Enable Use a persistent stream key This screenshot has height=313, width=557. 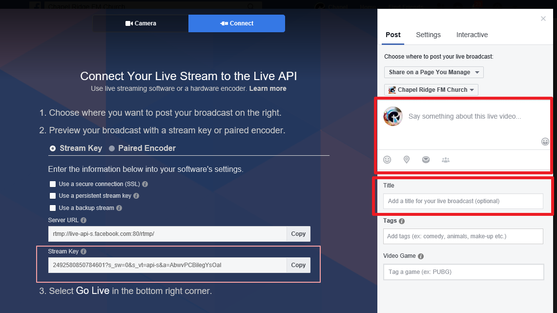pyautogui.click(x=53, y=196)
